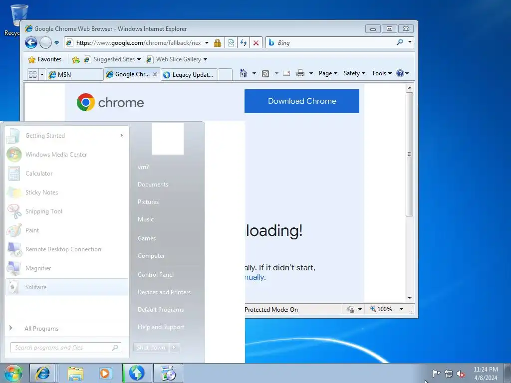Launch Windows Media Center
The height and width of the screenshot is (383, 511).
(67, 155)
